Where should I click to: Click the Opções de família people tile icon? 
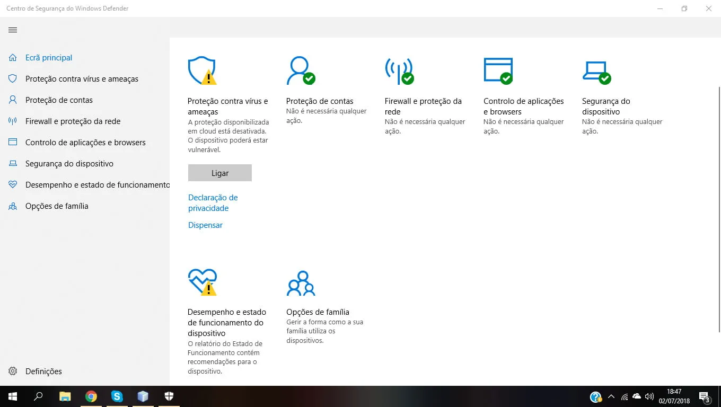pos(301,283)
